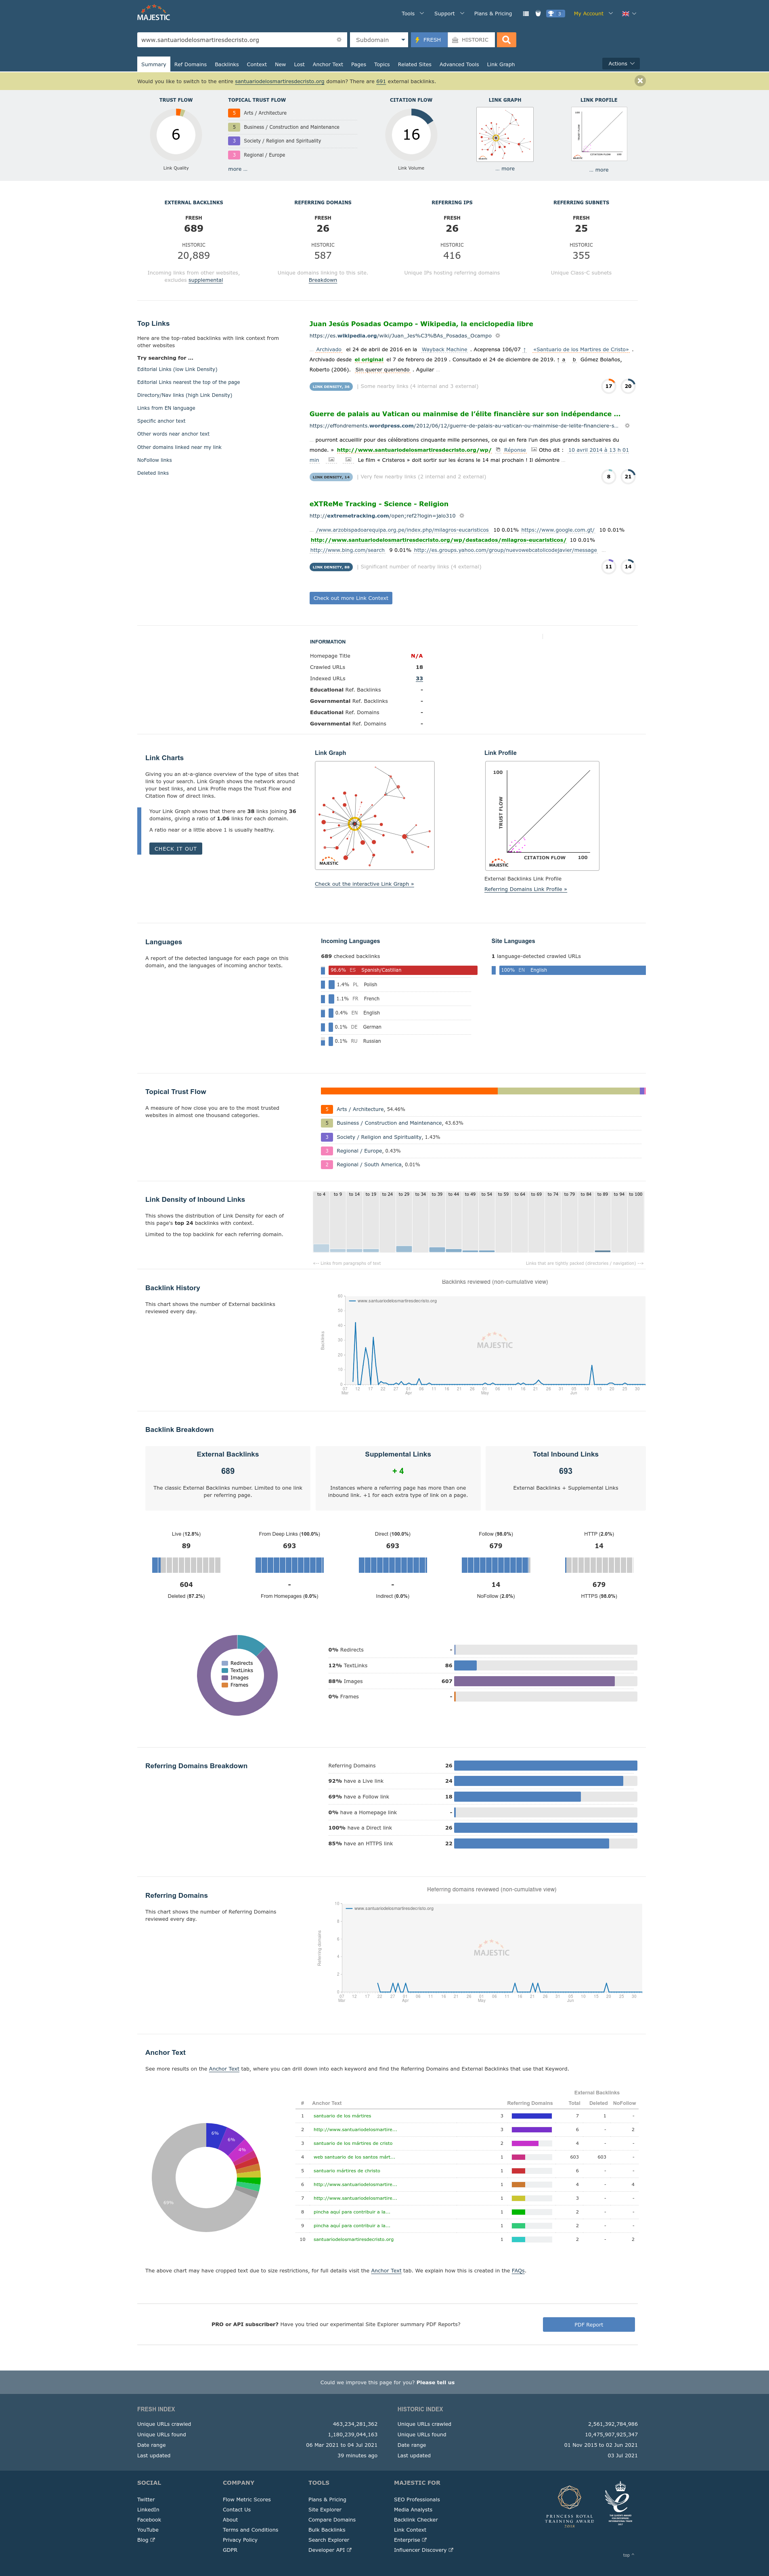Click the Breakdown link under Referring Domains
This screenshot has width=769, height=2576.
tap(323, 280)
